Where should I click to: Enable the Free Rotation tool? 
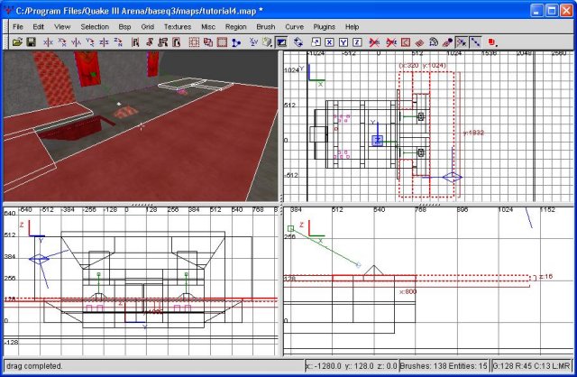(x=298, y=42)
